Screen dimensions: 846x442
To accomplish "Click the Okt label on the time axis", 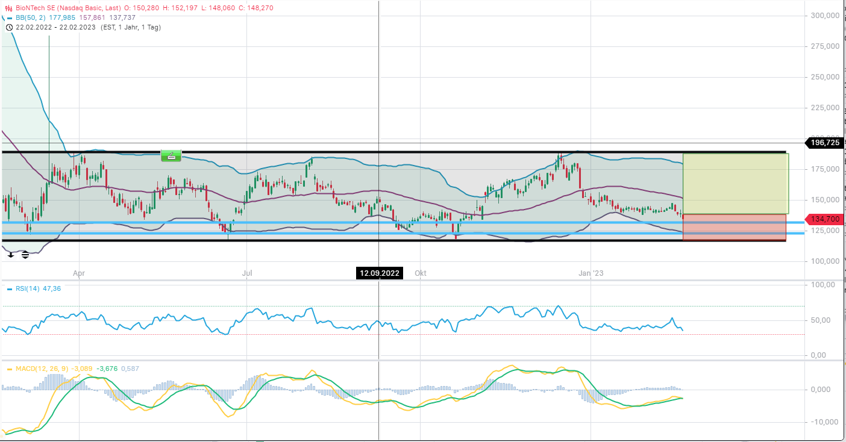I will click(x=420, y=273).
